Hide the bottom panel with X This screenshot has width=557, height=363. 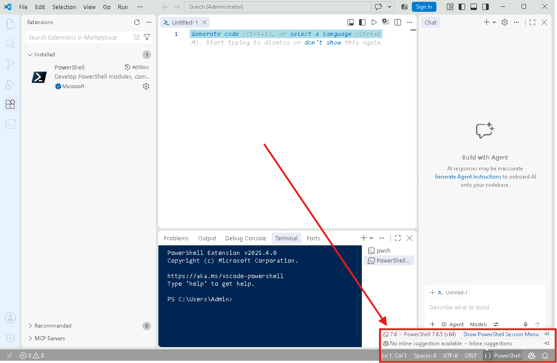(410, 238)
